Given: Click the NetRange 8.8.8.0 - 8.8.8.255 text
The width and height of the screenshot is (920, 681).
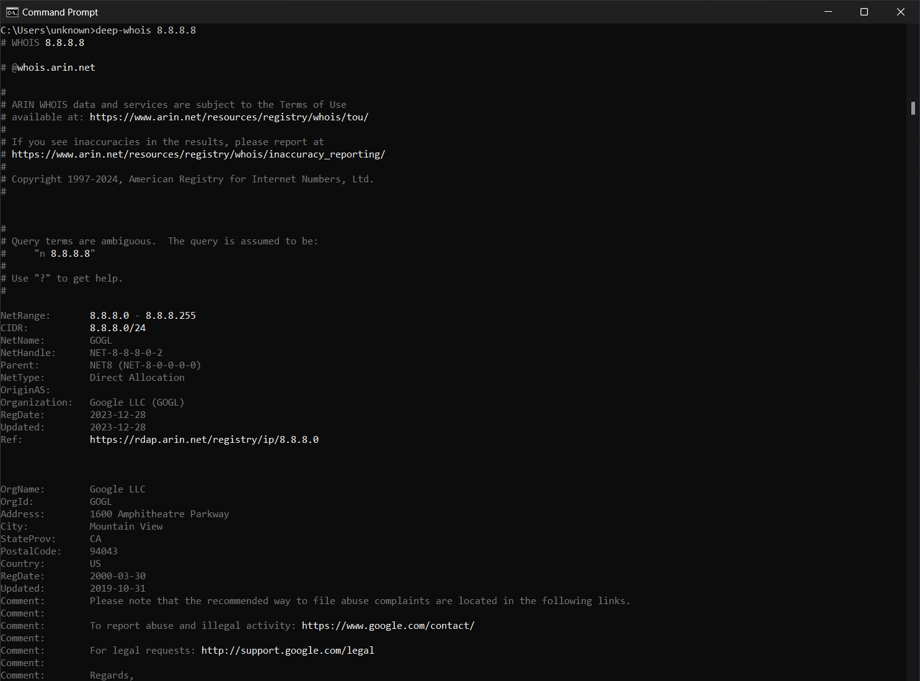Looking at the screenshot, I should click(x=143, y=315).
